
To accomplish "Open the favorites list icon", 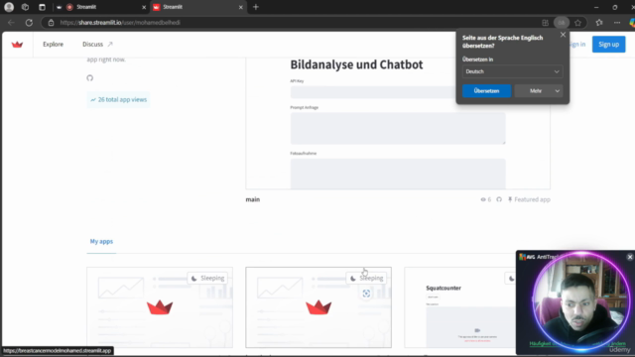I will [x=599, y=23].
